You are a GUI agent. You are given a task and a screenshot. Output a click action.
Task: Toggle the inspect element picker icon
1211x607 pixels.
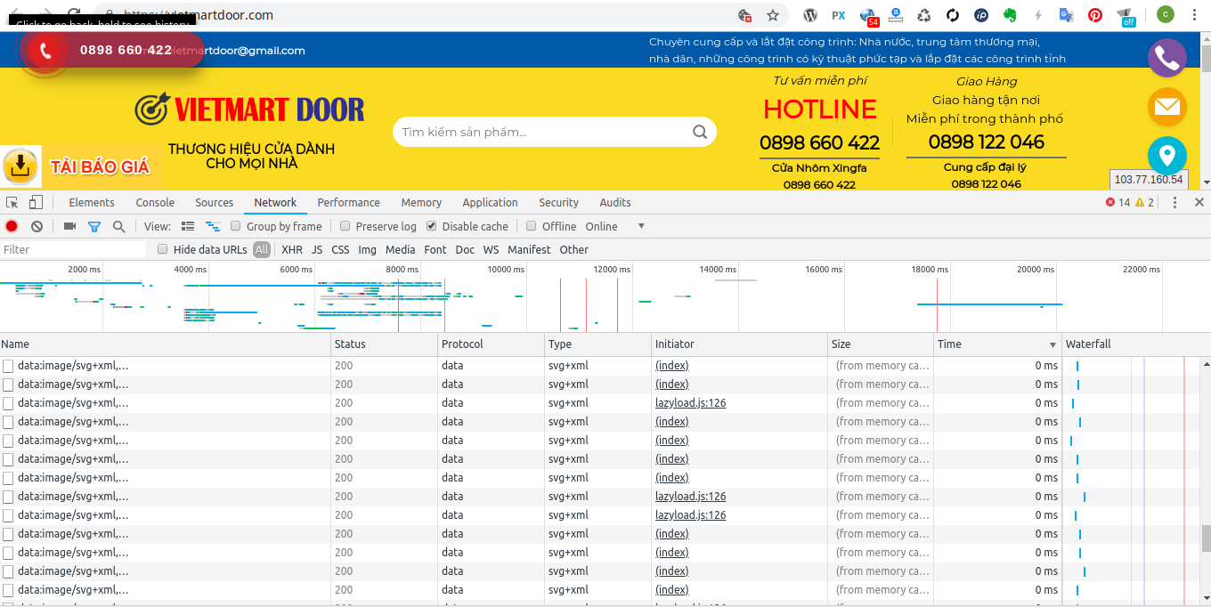(12, 203)
